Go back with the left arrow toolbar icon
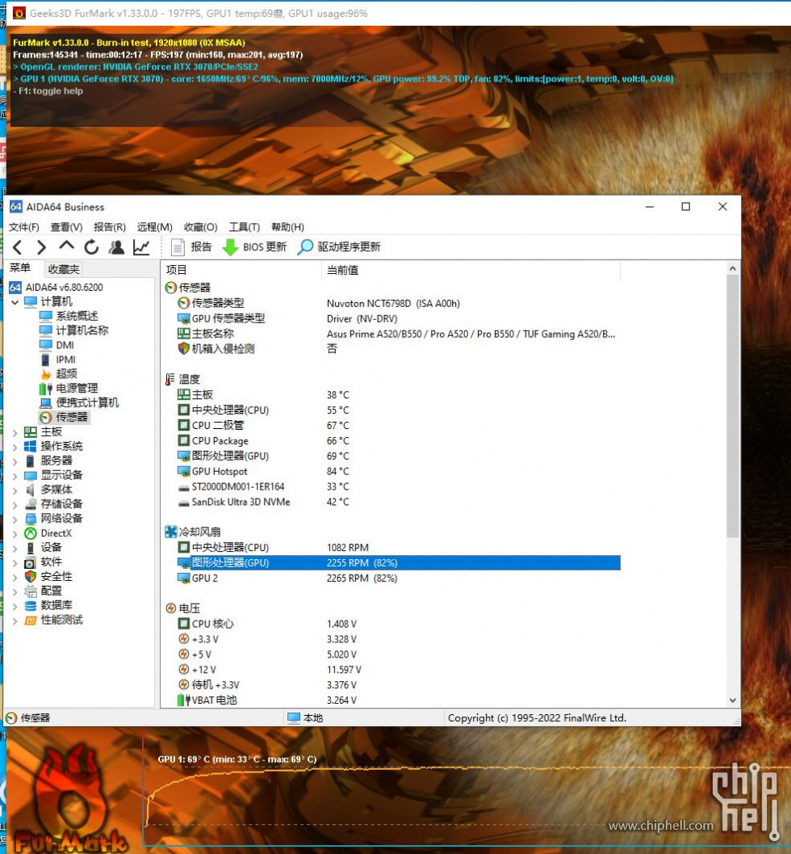Screen dimensions: 791x854 point(18,247)
